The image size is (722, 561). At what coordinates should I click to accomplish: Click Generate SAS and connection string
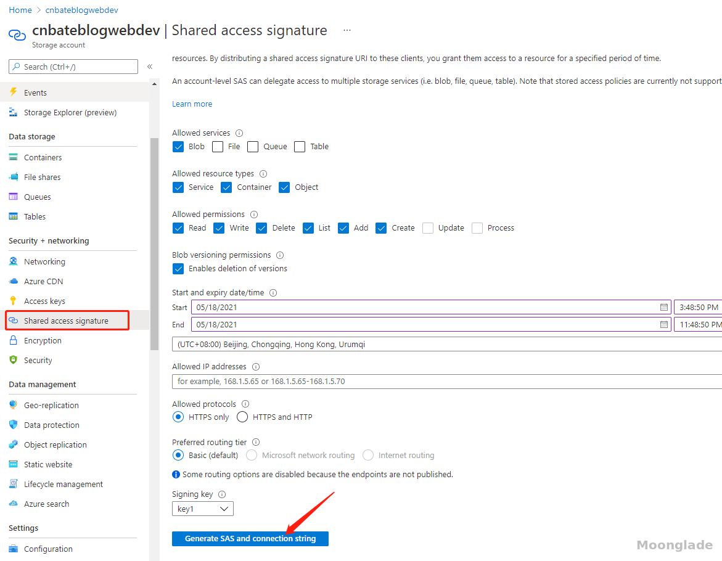coord(250,538)
